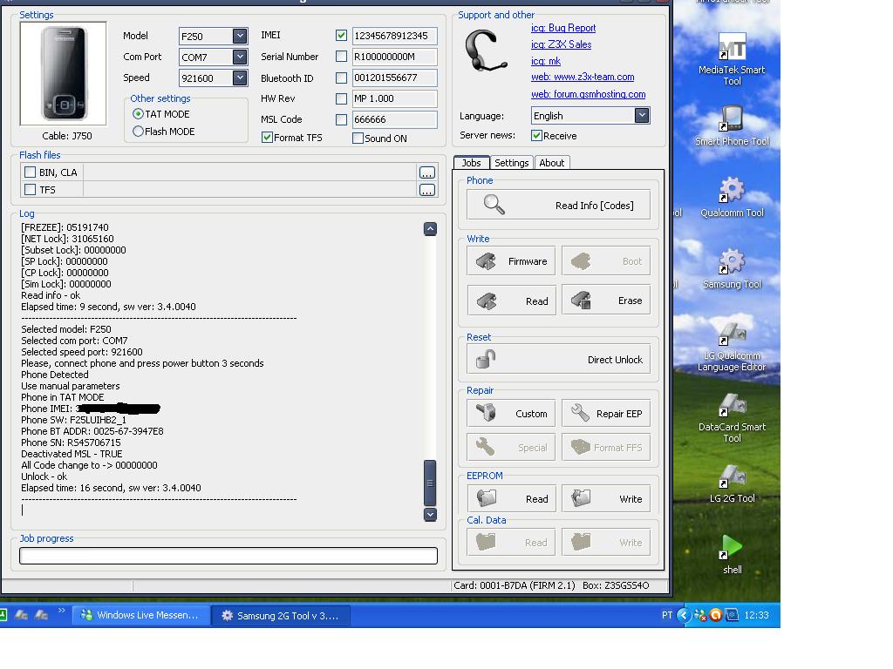The image size is (893, 669).
Task: Click the Custom repair button
Action: pos(511,414)
